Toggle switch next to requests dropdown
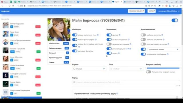The width and height of the screenshot is (183, 103). (x=143, y=49)
